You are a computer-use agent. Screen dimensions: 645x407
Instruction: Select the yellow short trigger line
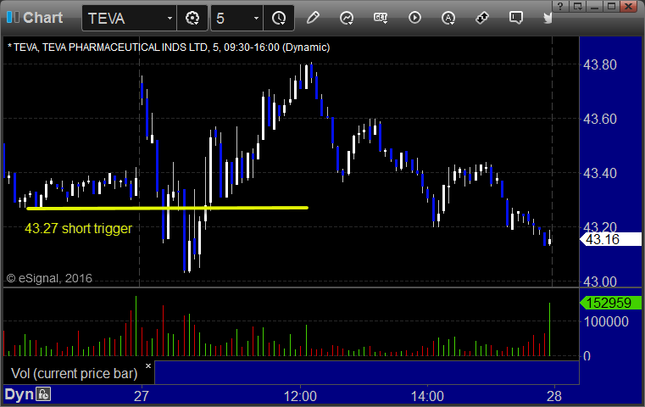coord(167,209)
